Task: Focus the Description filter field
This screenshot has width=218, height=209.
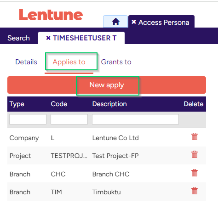Action: click(135, 119)
